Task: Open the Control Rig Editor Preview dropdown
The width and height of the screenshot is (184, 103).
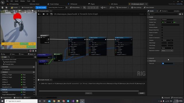Action: (56, 7)
